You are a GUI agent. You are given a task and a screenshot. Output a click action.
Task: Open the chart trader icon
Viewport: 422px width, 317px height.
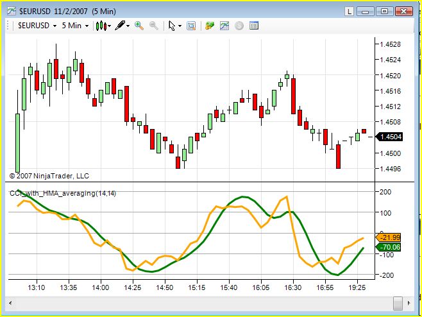[210, 26]
